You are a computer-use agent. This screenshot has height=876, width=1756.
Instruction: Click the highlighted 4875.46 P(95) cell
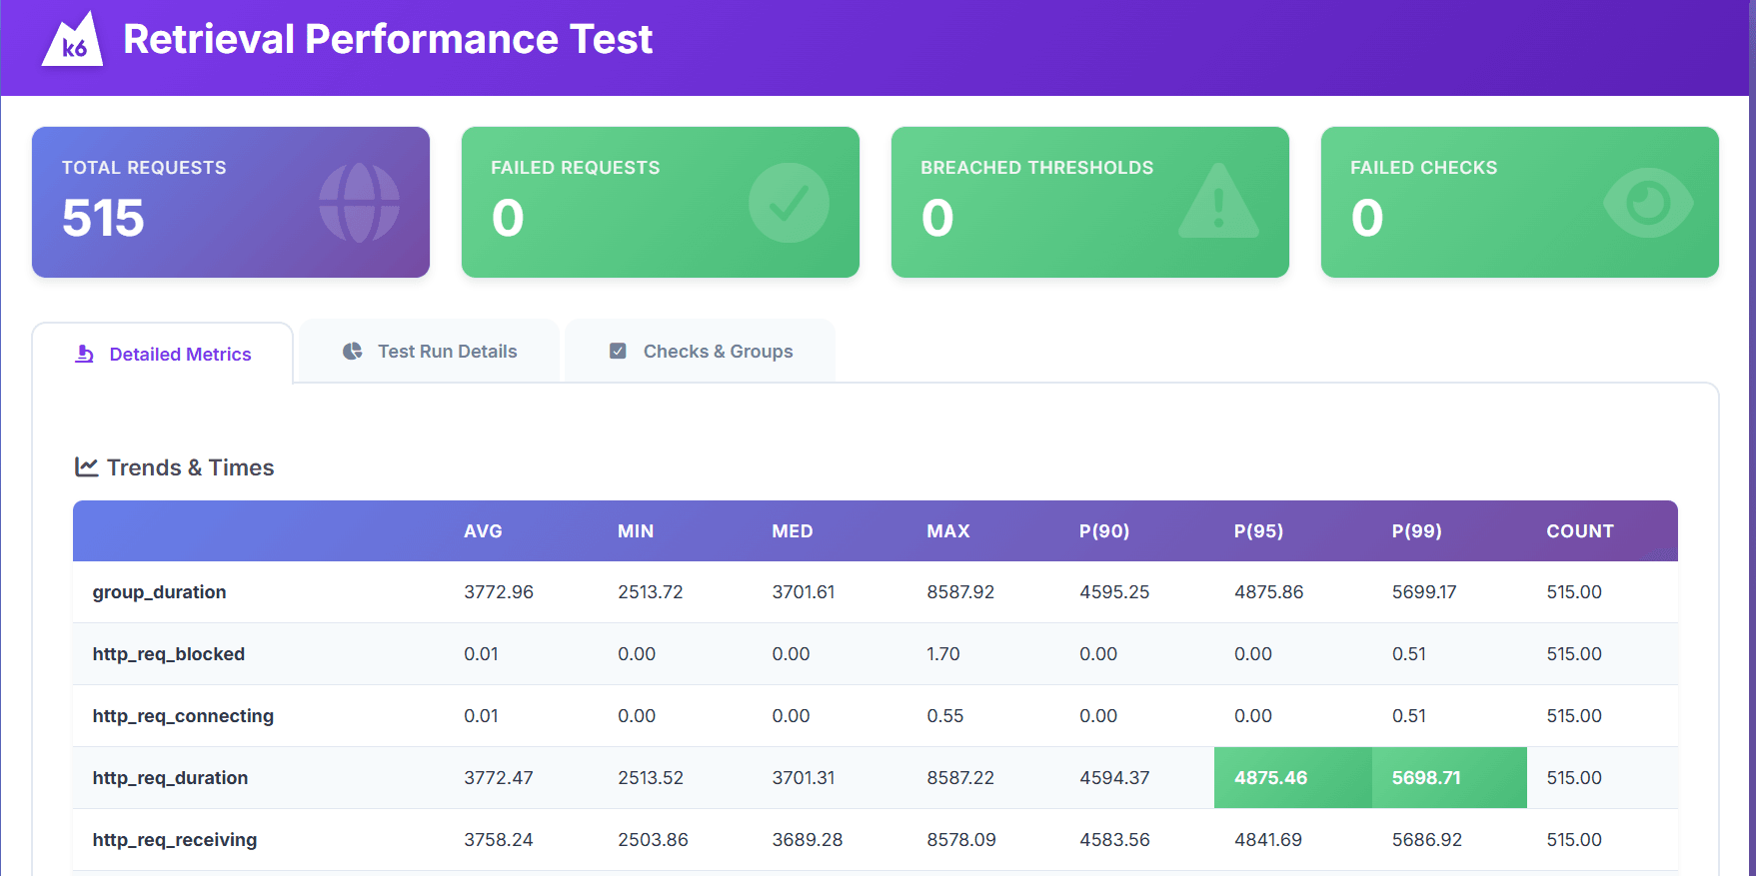point(1293,778)
